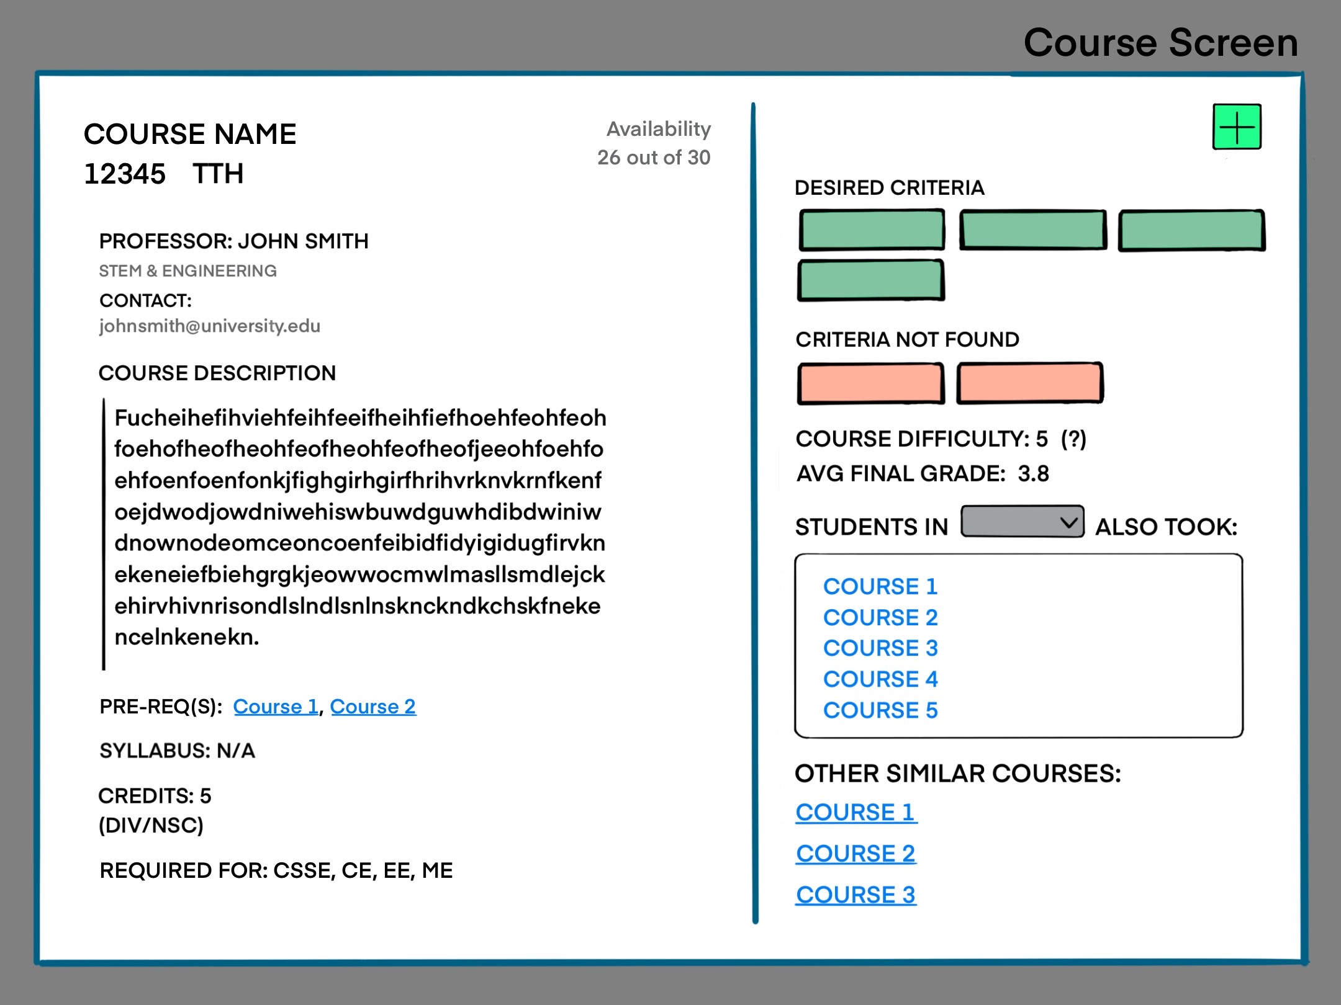1341x1005 pixels.
Task: Open the 'Students in' dropdown
Action: [1022, 522]
